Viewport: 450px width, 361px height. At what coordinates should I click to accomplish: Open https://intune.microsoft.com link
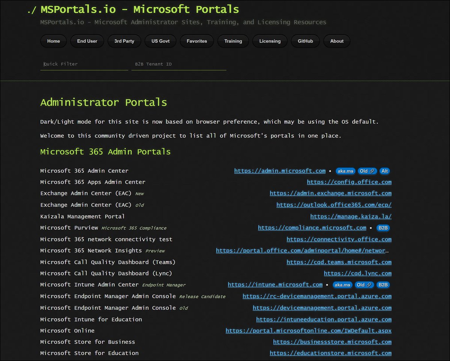tap(275, 285)
